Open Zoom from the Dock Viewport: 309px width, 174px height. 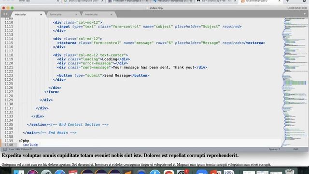point(202,172)
